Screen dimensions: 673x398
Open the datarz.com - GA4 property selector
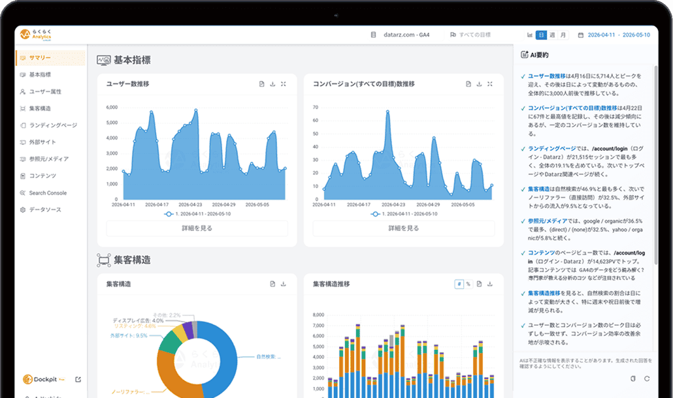pos(400,35)
